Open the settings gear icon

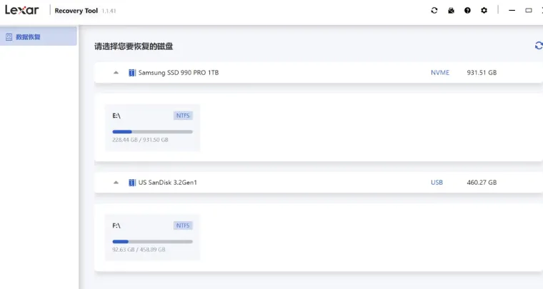(484, 11)
